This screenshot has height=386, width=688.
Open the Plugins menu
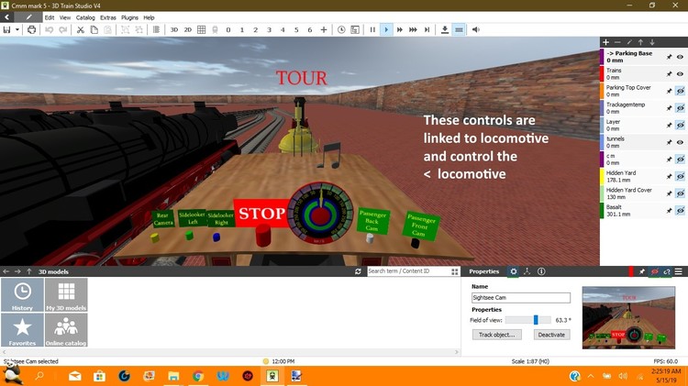[x=129, y=17]
